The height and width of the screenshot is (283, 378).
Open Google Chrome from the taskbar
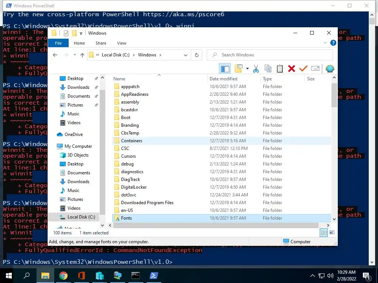tap(63, 275)
